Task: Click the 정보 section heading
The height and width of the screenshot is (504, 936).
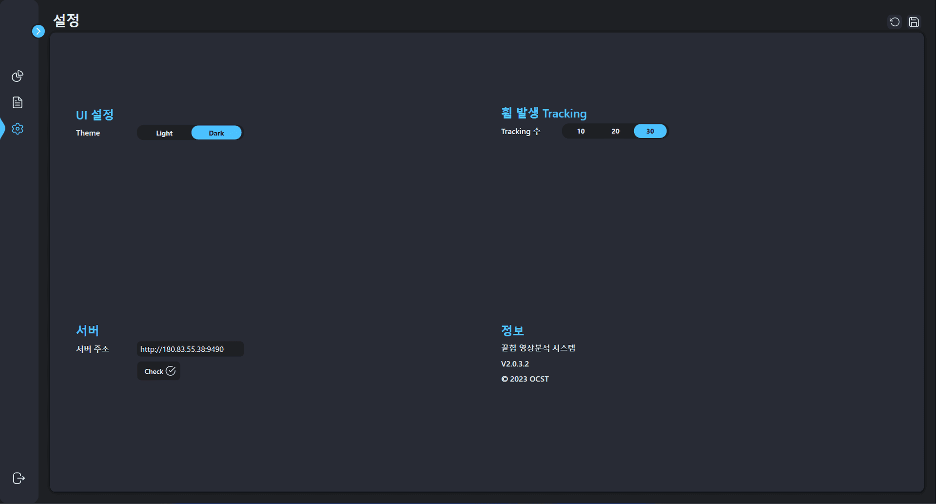Action: click(x=512, y=331)
